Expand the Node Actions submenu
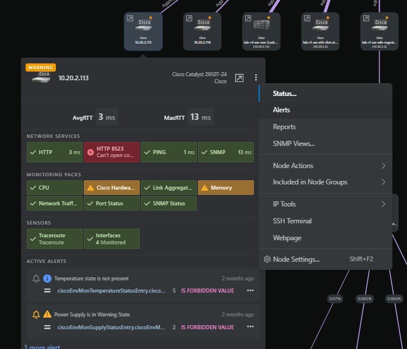 tap(325, 166)
